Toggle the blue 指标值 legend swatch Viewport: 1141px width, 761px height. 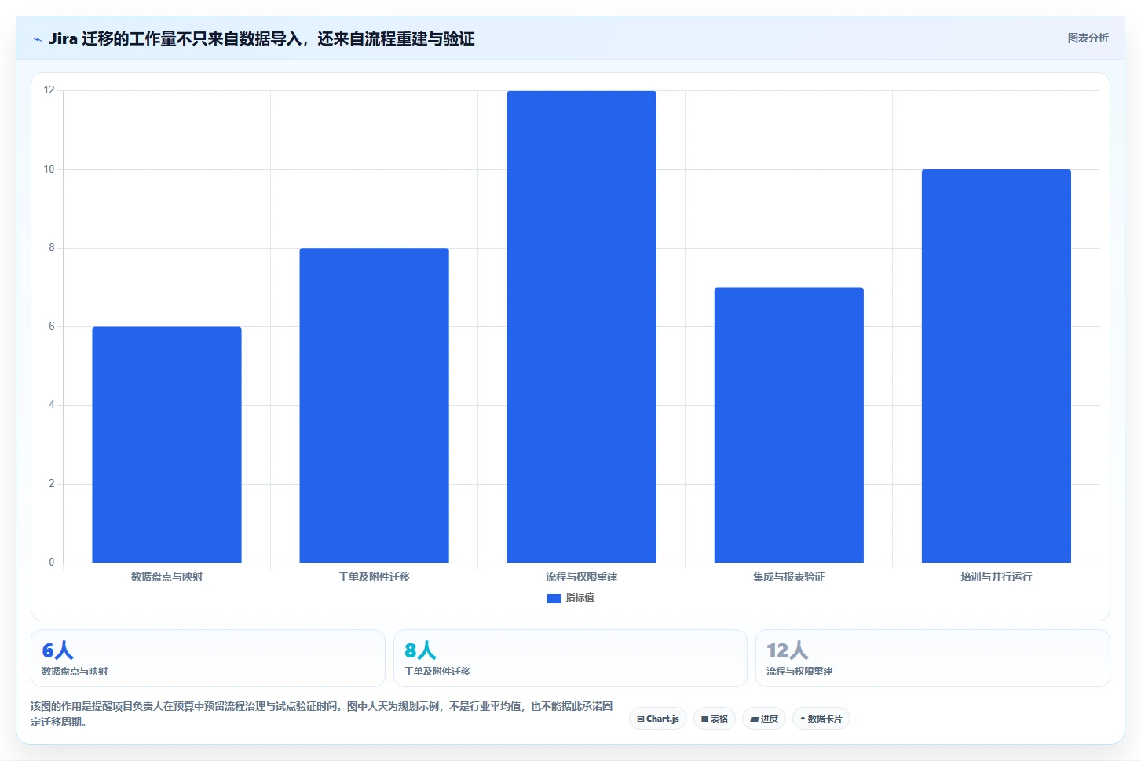coord(554,598)
